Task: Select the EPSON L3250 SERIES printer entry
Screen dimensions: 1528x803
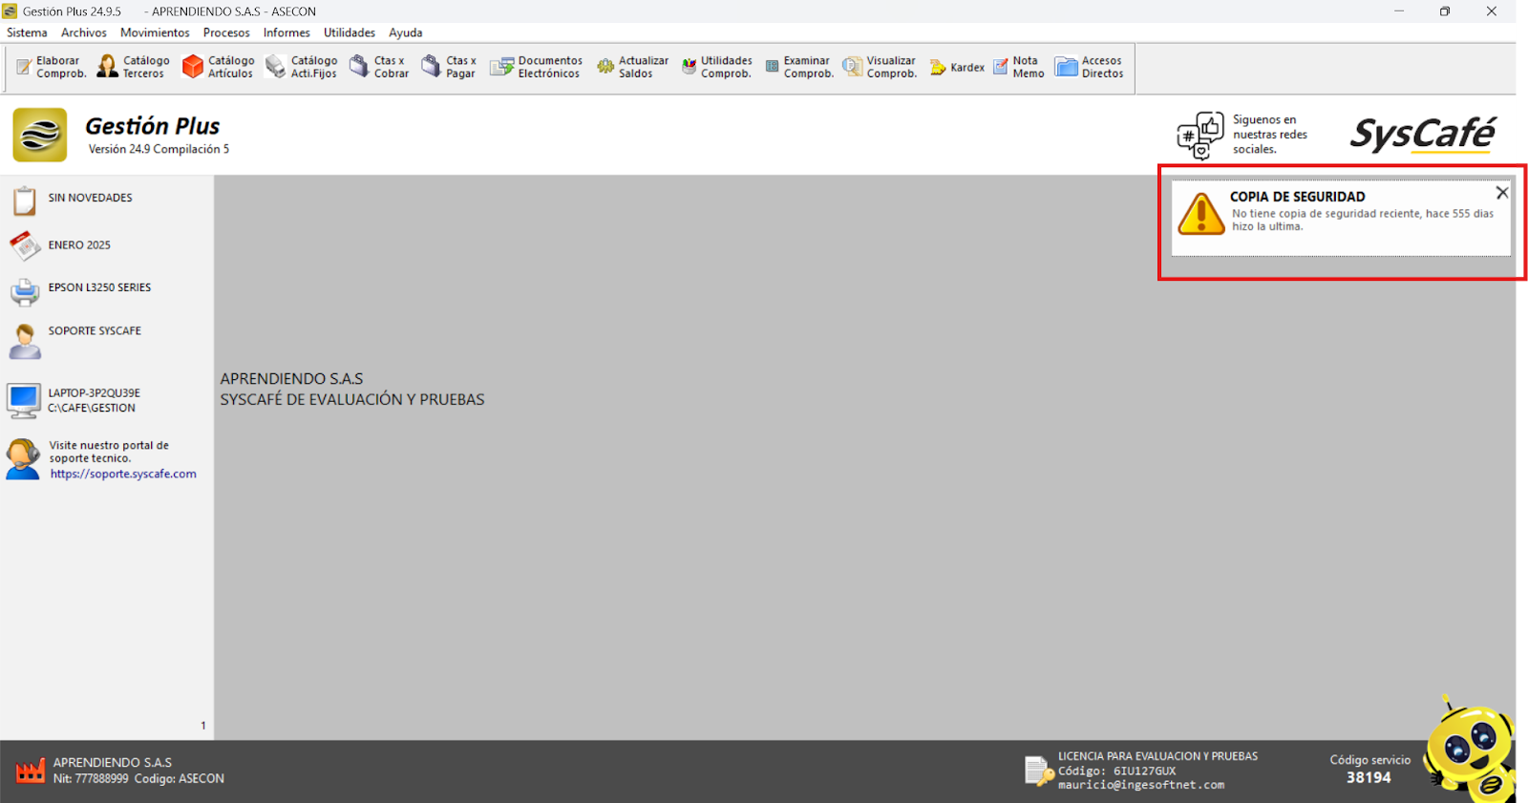Action: pos(99,287)
